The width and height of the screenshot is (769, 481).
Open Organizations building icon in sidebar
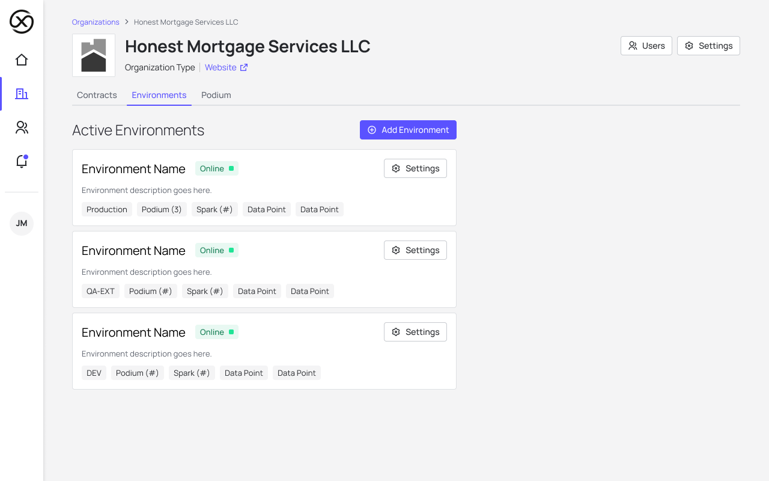tap(22, 94)
